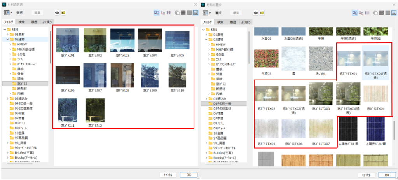Screen dimensions: 398x180
Task: Toggle large thumbnail view in right dialog toolbar
Action: [x=355, y=13]
